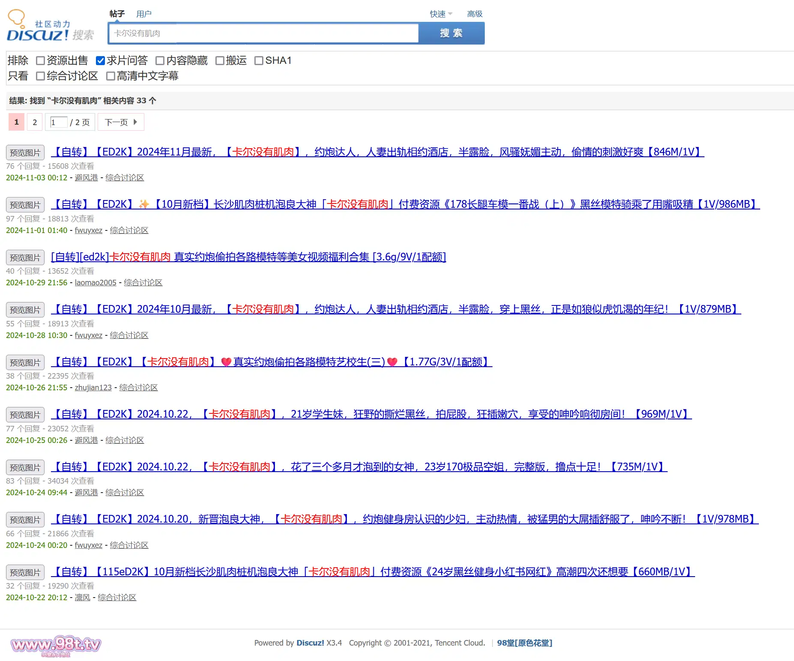
Task: Go to results page 2
Action: [35, 123]
